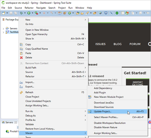This screenshot has height=138, width=151.
Task: Click the Paste clipboard icon
Action: click(21, 53)
